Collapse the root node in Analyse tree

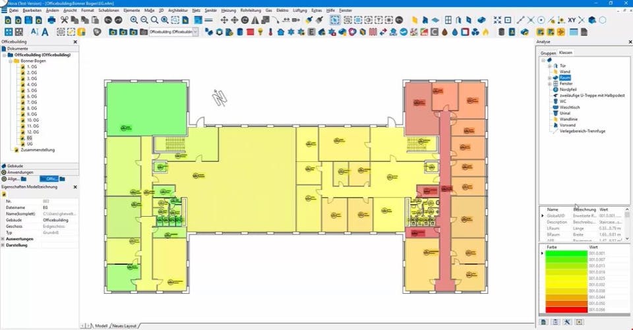(543, 60)
